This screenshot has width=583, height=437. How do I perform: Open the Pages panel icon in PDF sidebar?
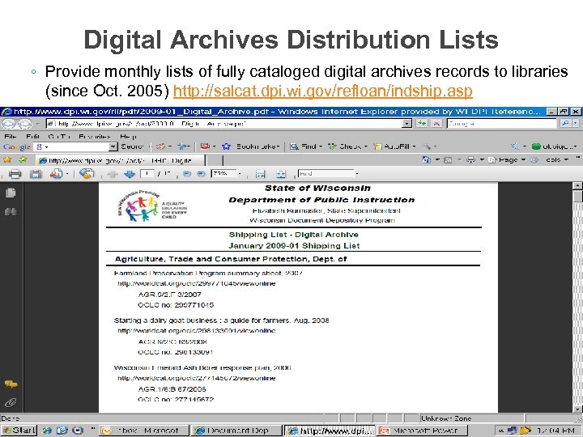tap(11, 193)
